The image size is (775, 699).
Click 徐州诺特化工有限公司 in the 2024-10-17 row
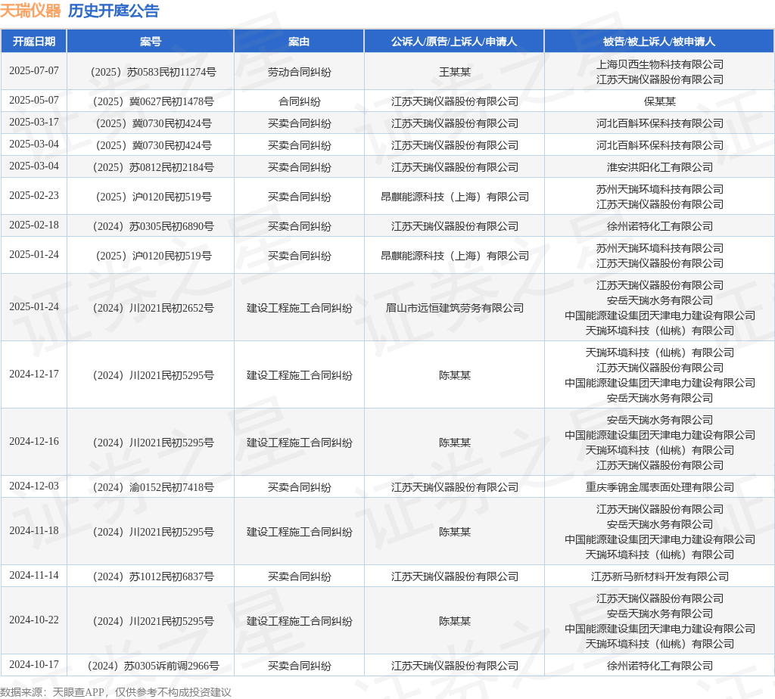click(x=659, y=666)
